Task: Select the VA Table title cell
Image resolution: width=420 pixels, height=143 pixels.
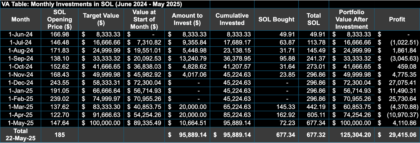Action: tap(105, 4)
